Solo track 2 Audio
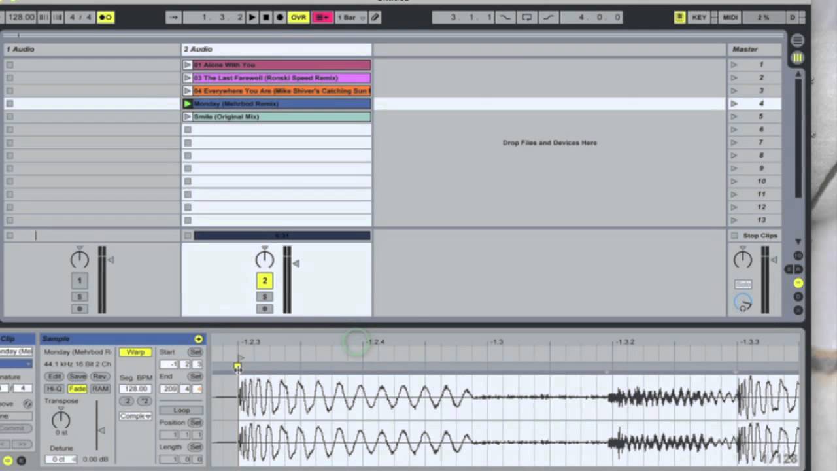 [x=265, y=297]
